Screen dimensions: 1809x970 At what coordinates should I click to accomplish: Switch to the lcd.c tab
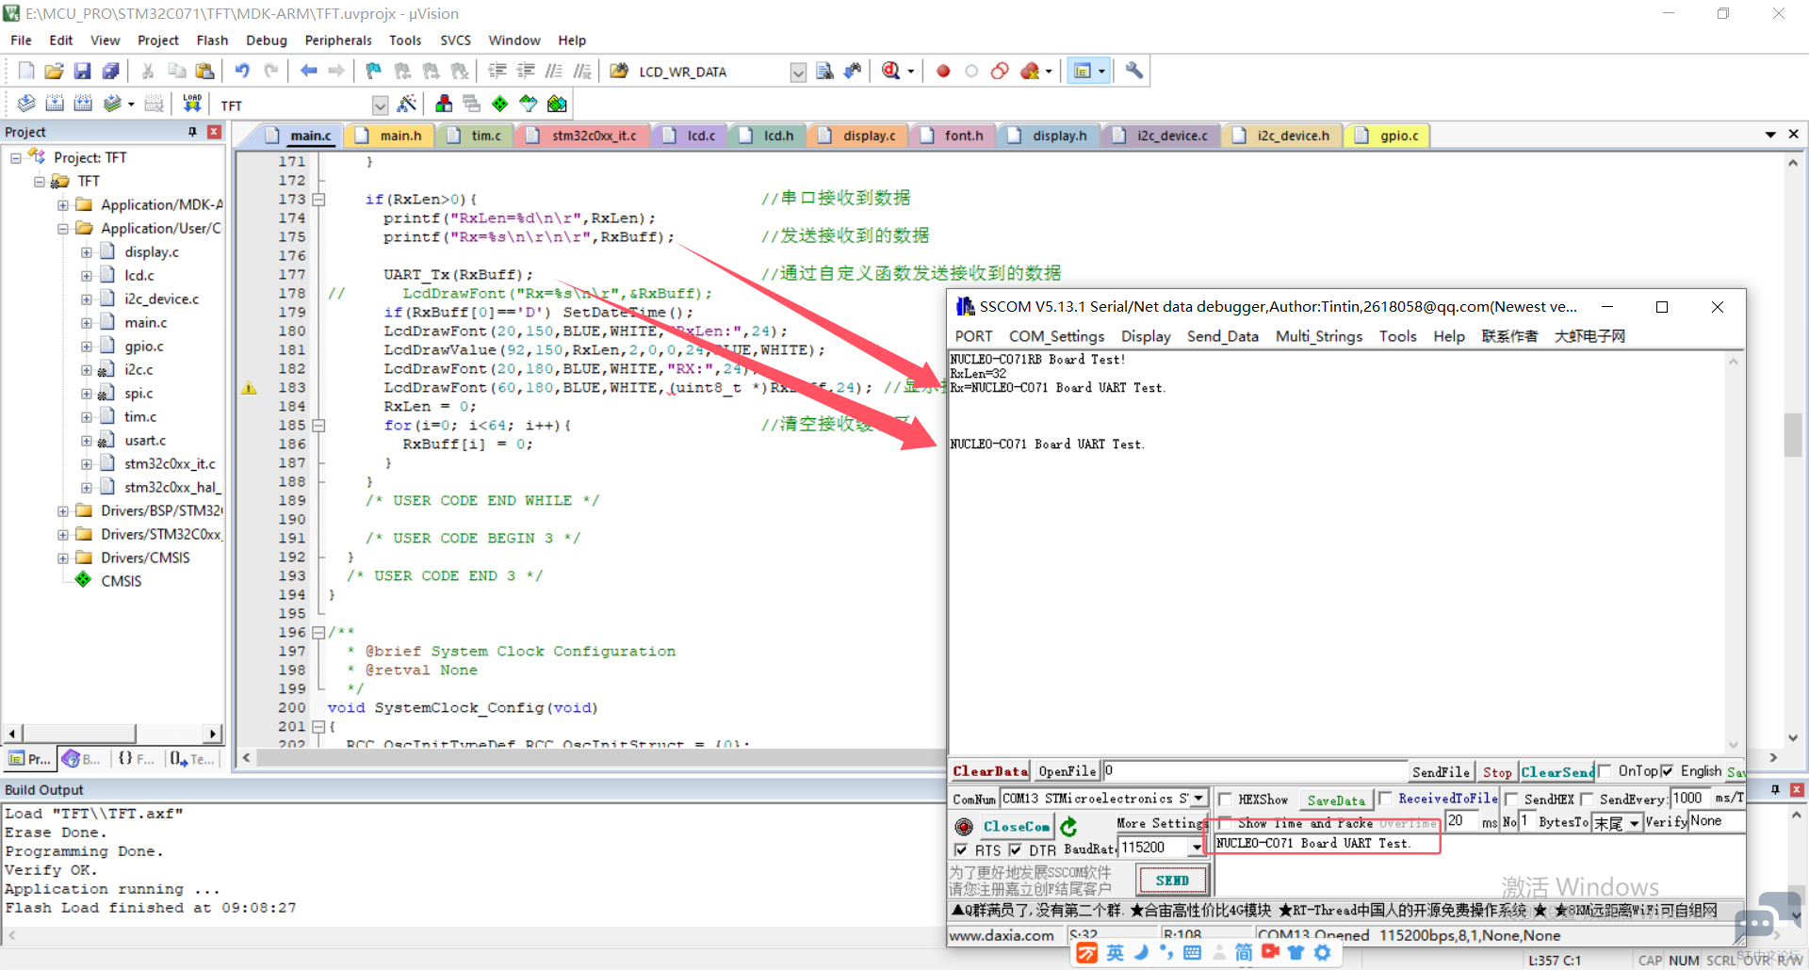click(x=691, y=136)
